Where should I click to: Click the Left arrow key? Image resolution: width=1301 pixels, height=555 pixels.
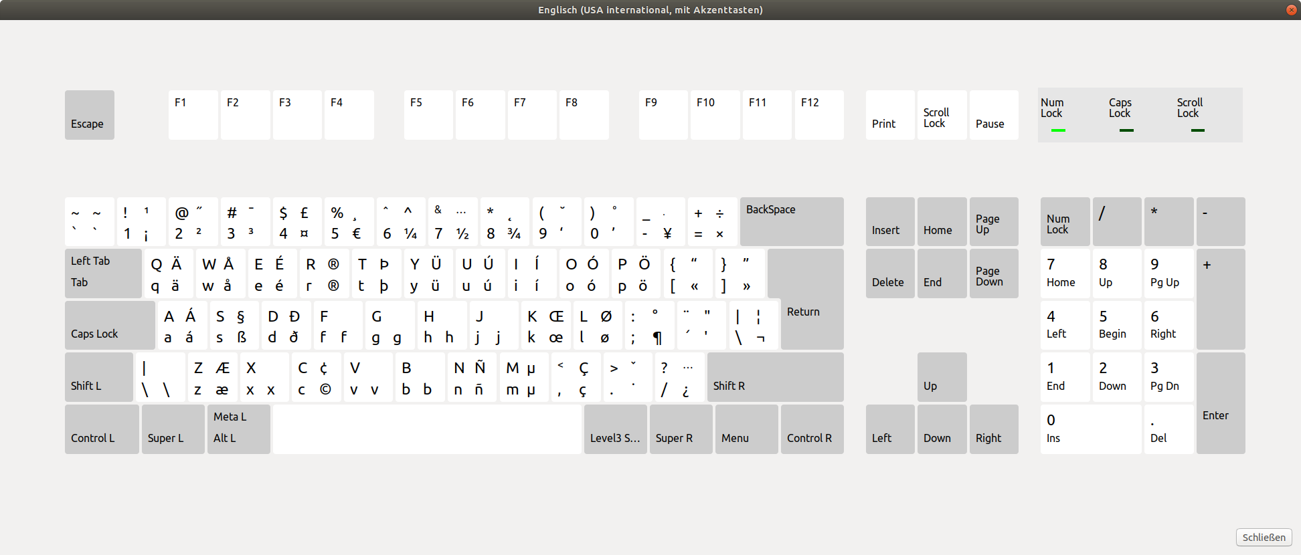[890, 429]
